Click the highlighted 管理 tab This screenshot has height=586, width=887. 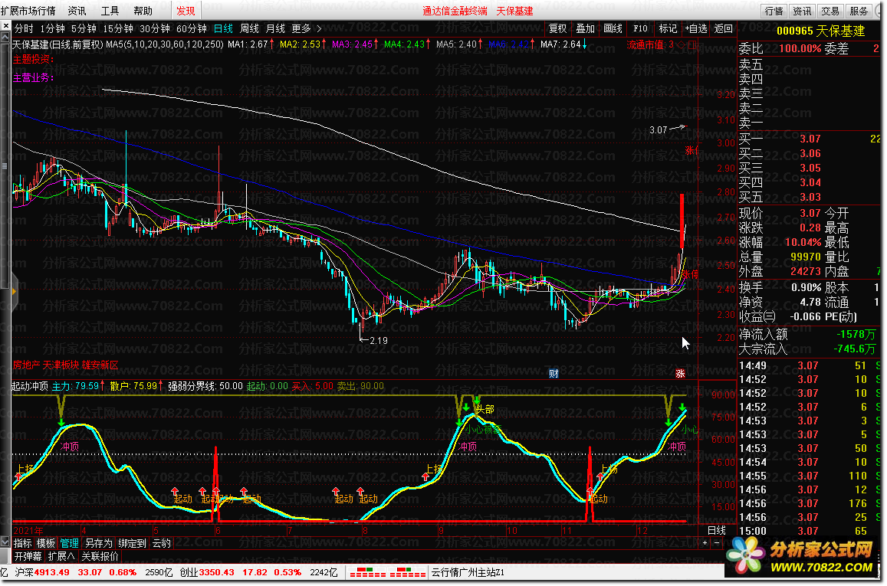(70, 543)
